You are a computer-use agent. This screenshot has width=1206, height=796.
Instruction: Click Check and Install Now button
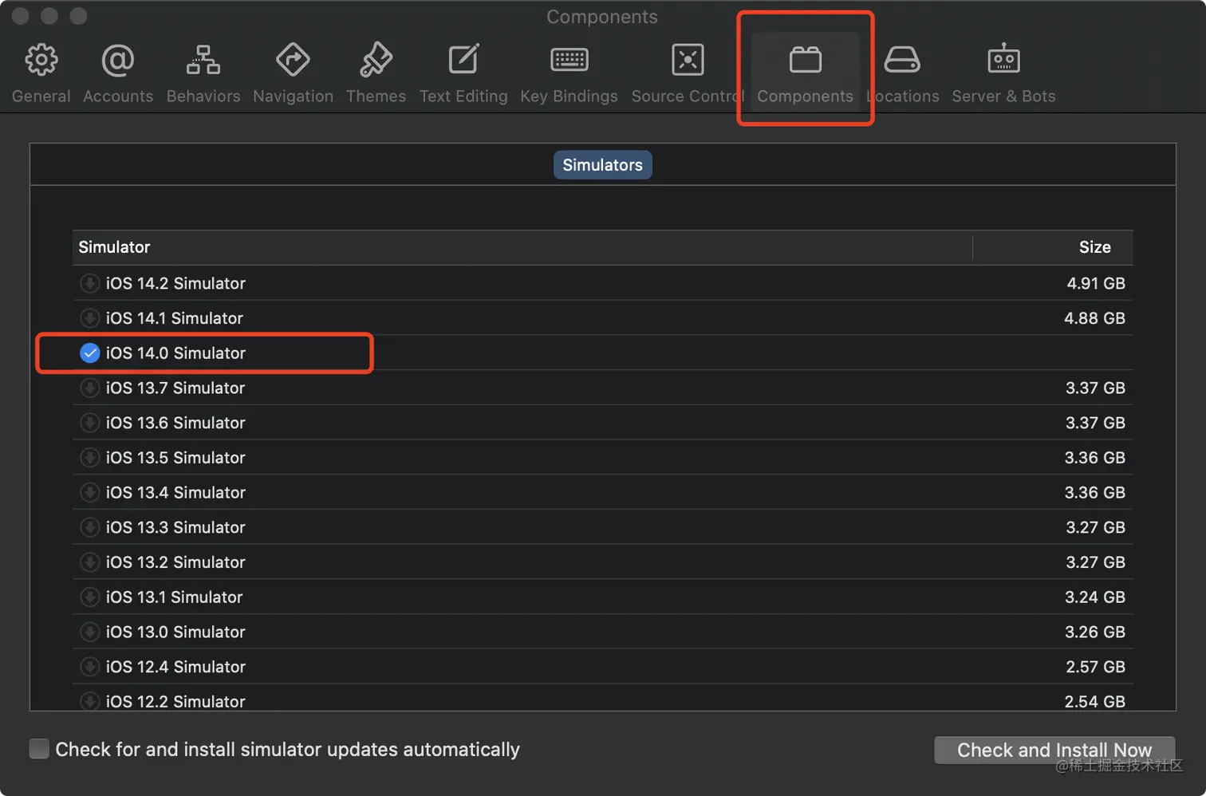click(x=1054, y=750)
